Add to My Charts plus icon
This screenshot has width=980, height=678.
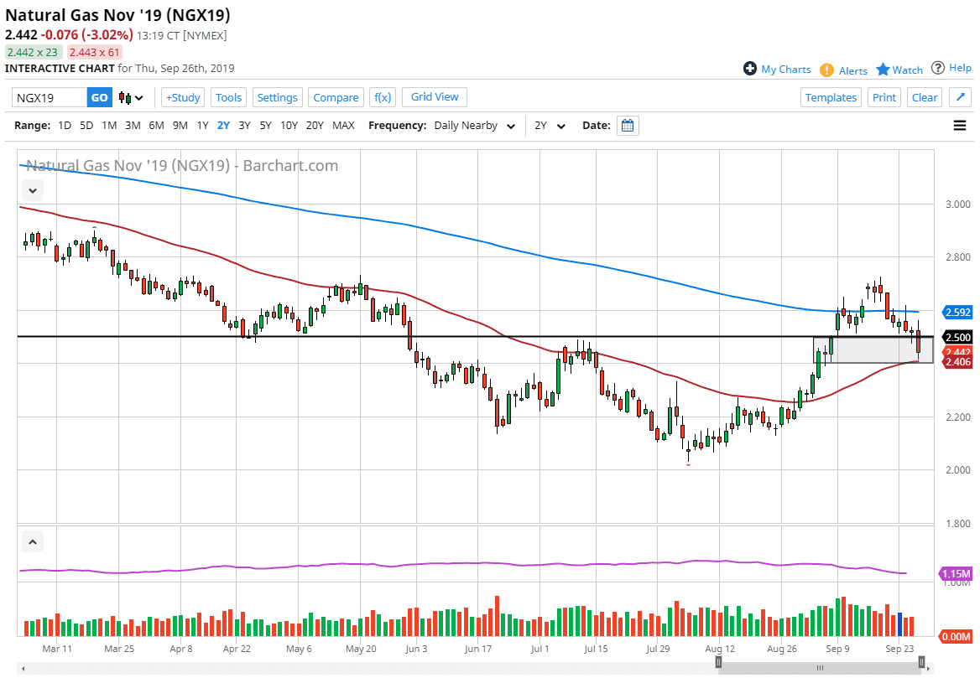point(750,69)
